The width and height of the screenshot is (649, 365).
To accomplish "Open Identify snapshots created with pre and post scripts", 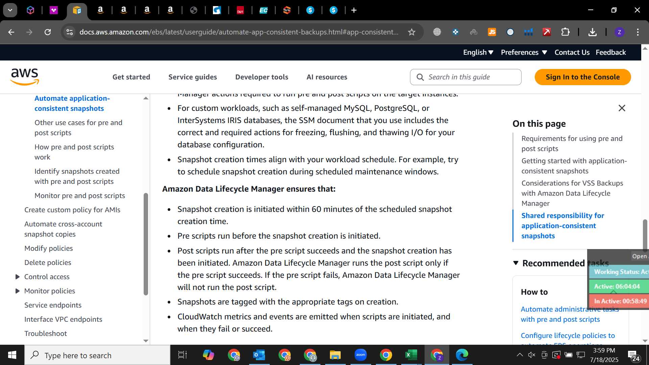I will point(77,176).
